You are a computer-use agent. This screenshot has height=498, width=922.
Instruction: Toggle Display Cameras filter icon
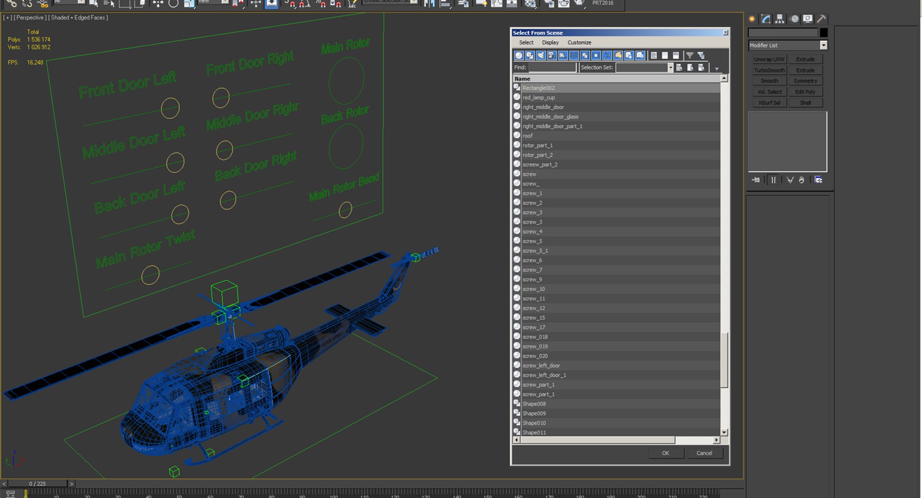click(552, 55)
